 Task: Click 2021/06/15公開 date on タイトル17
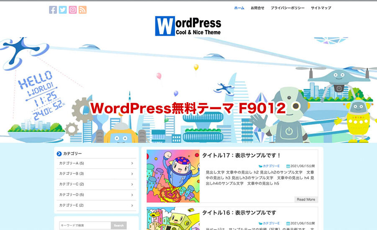(x=302, y=166)
